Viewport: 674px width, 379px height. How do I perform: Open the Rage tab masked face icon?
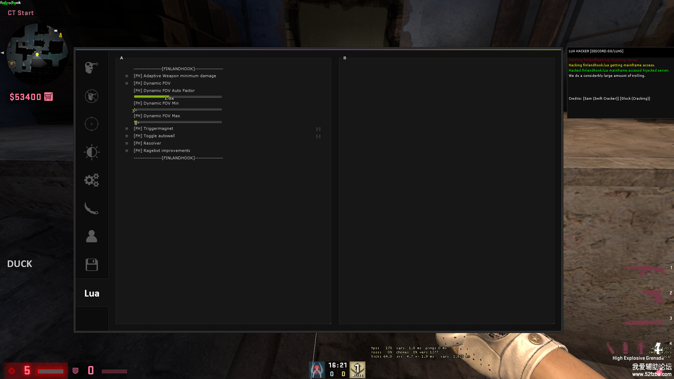click(x=91, y=67)
